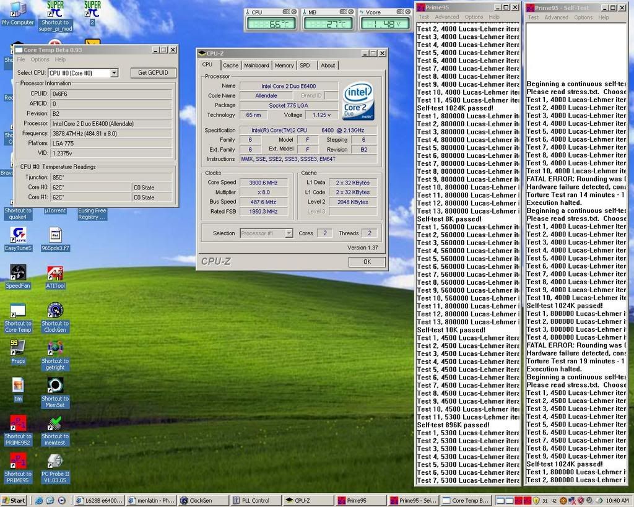Screen dimensions: 634x507
Task: Open the SpeedFan desktop shortcut
Action: pyautogui.click(x=18, y=273)
